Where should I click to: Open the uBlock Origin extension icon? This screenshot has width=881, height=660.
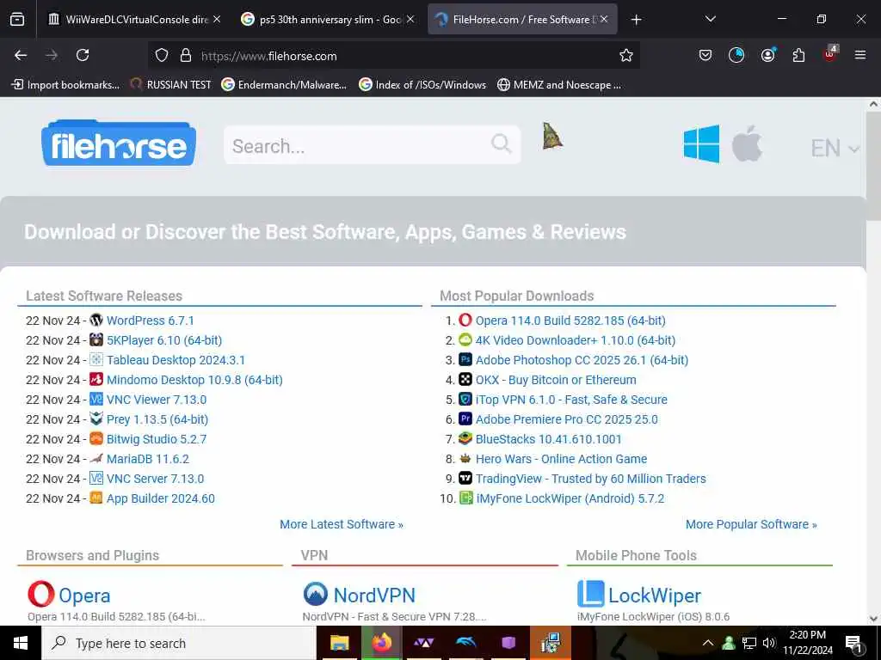click(x=830, y=54)
